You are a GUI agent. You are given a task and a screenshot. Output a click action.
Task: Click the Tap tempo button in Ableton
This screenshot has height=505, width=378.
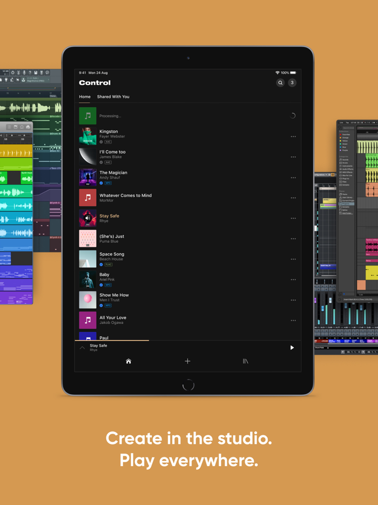pos(347,122)
